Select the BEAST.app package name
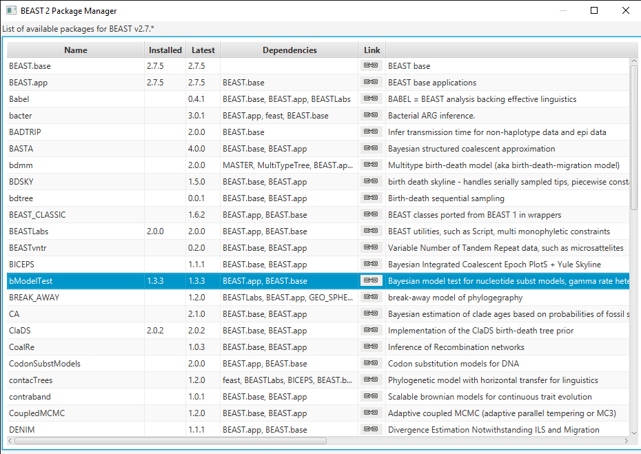The image size is (641, 454). [28, 83]
